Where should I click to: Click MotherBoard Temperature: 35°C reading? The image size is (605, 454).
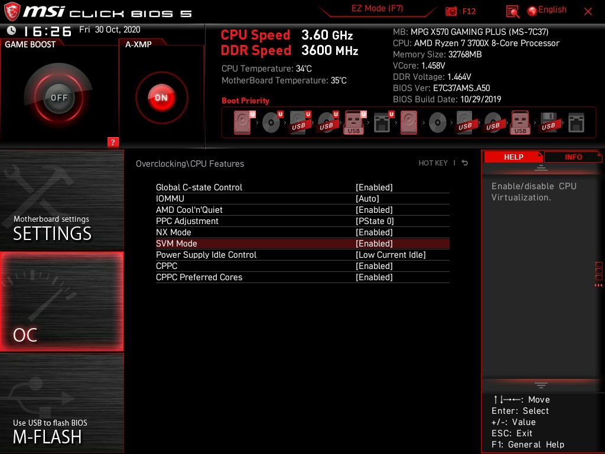pos(284,80)
